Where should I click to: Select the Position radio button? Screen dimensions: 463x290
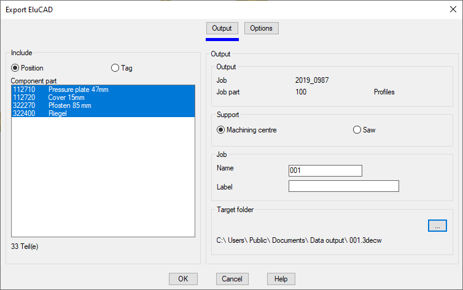point(15,68)
